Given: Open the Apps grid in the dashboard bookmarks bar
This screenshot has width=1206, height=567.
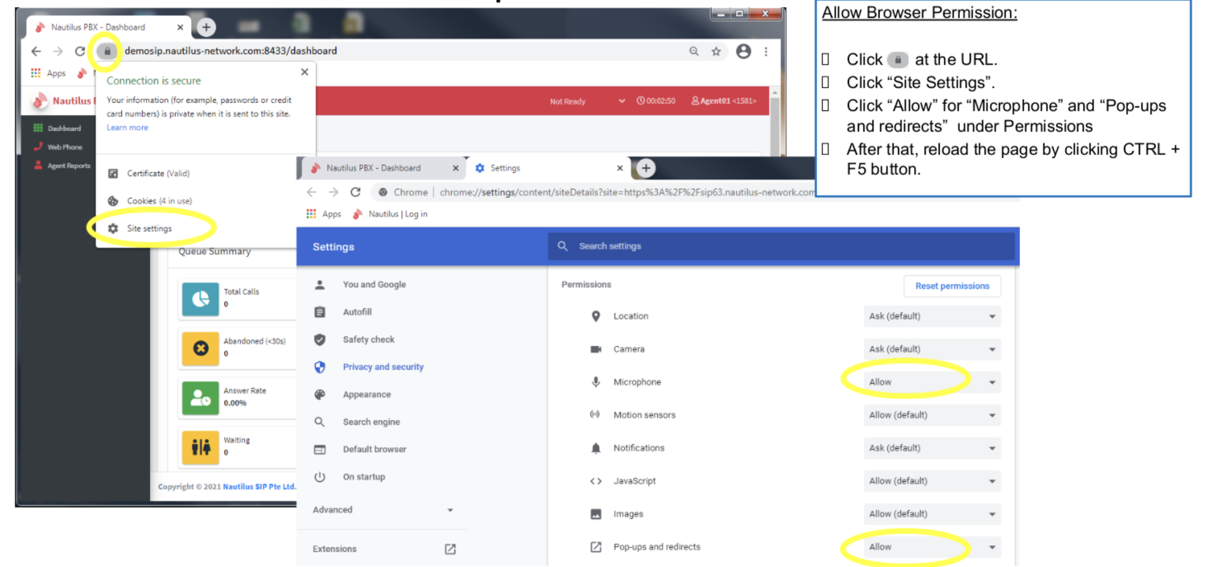Looking at the screenshot, I should pos(48,73).
